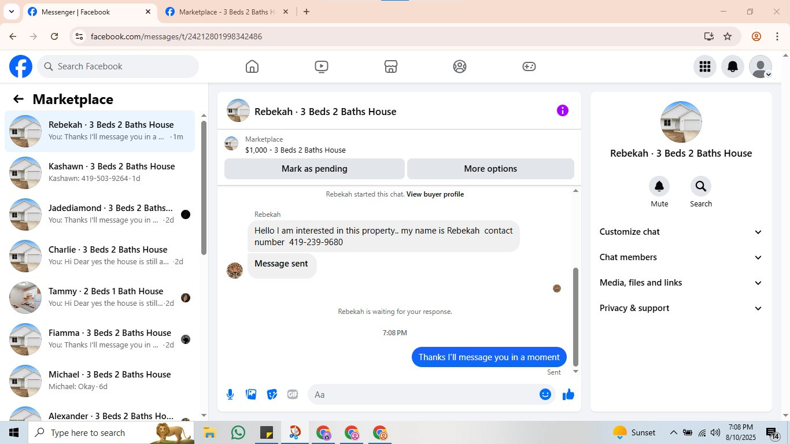Open the Notifications bell in header

click(732, 66)
